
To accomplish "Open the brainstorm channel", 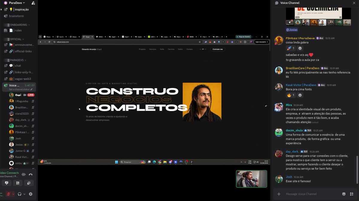I will (x=16, y=16).
